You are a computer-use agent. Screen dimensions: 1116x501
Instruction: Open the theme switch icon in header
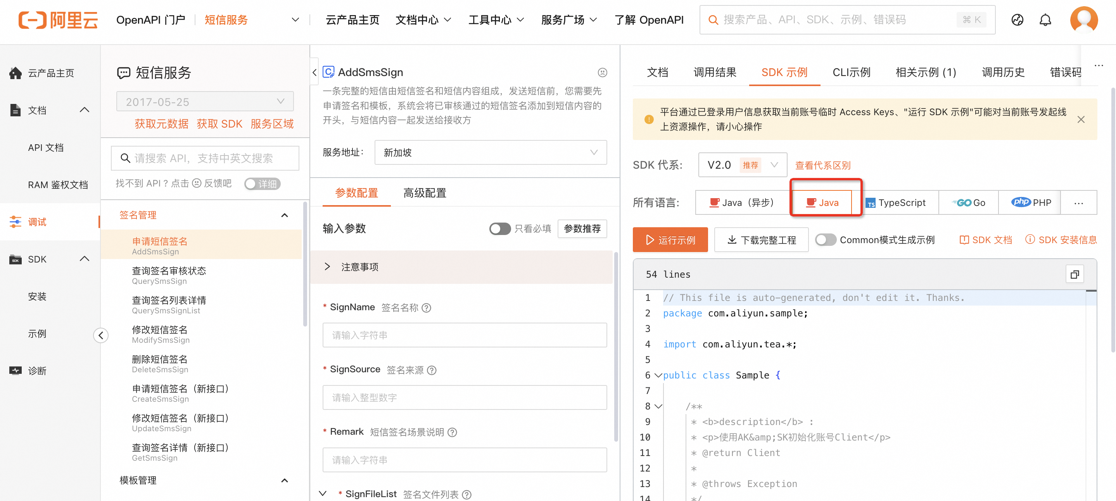[x=1017, y=20]
